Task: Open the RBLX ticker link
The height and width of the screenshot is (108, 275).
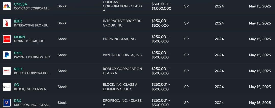Action: [18, 69]
